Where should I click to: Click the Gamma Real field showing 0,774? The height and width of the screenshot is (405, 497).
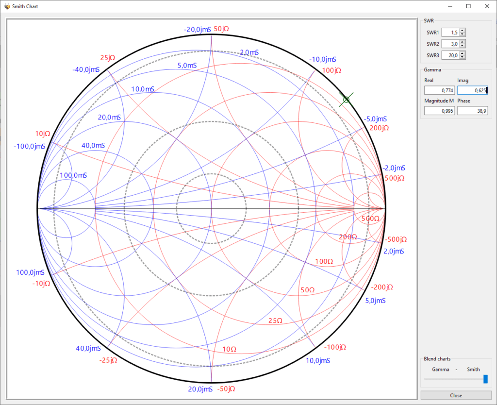point(440,90)
